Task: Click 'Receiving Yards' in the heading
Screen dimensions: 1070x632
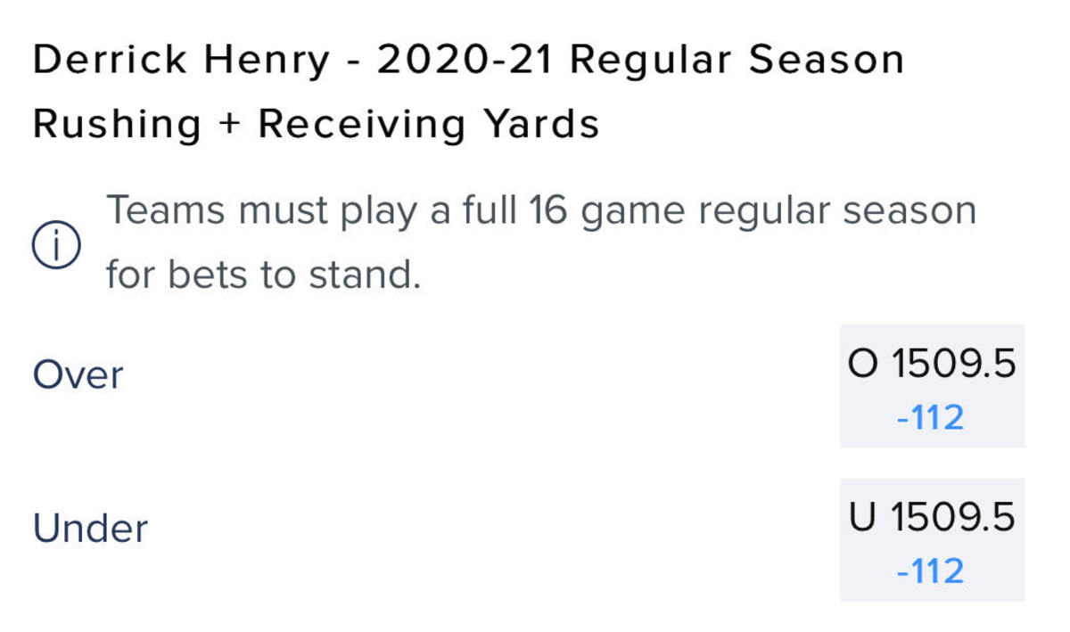Action: [429, 125]
